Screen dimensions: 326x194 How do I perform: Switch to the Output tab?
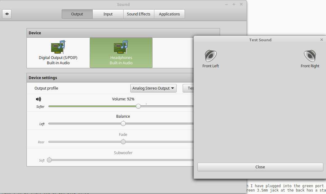click(x=77, y=14)
